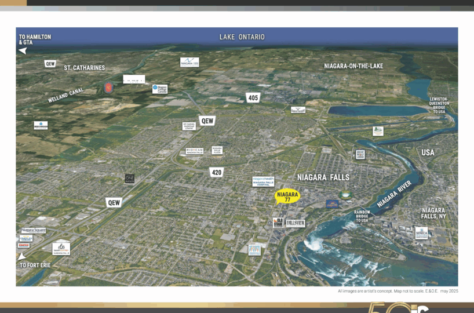Click the arrow pointing to Fort Erie
Viewport: 474px width, 313px height.
[22, 256]
